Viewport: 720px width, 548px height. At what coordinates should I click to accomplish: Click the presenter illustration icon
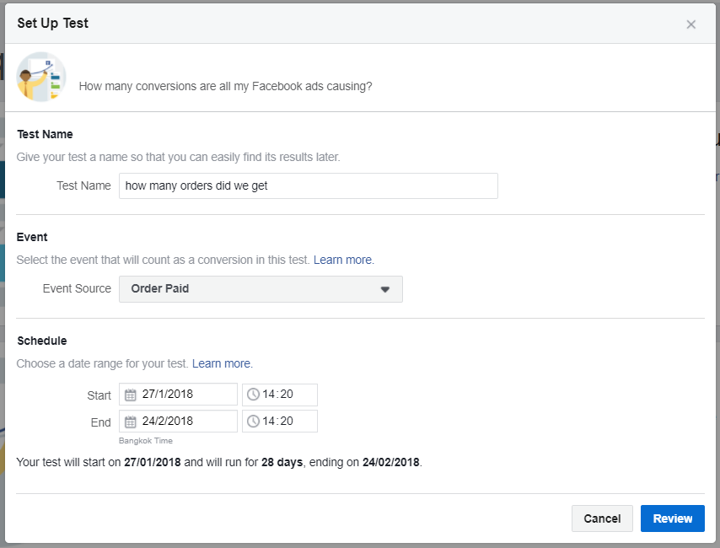click(x=40, y=77)
